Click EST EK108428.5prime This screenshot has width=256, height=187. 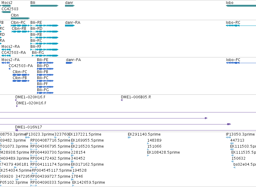pos(148,155)
